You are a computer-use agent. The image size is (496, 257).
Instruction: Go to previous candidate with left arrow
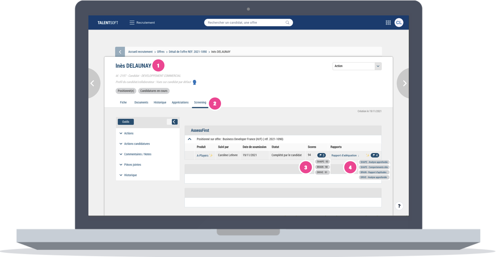click(93, 83)
